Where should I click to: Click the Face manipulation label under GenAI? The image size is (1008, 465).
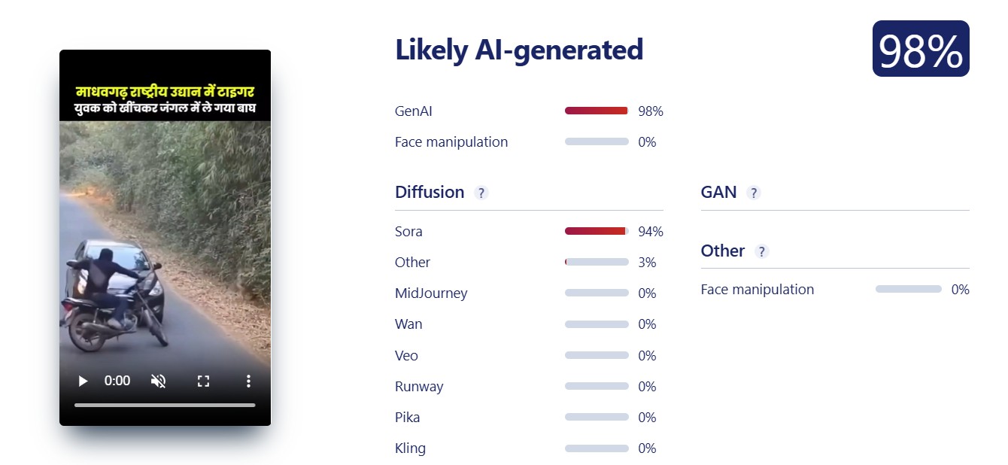coord(451,142)
